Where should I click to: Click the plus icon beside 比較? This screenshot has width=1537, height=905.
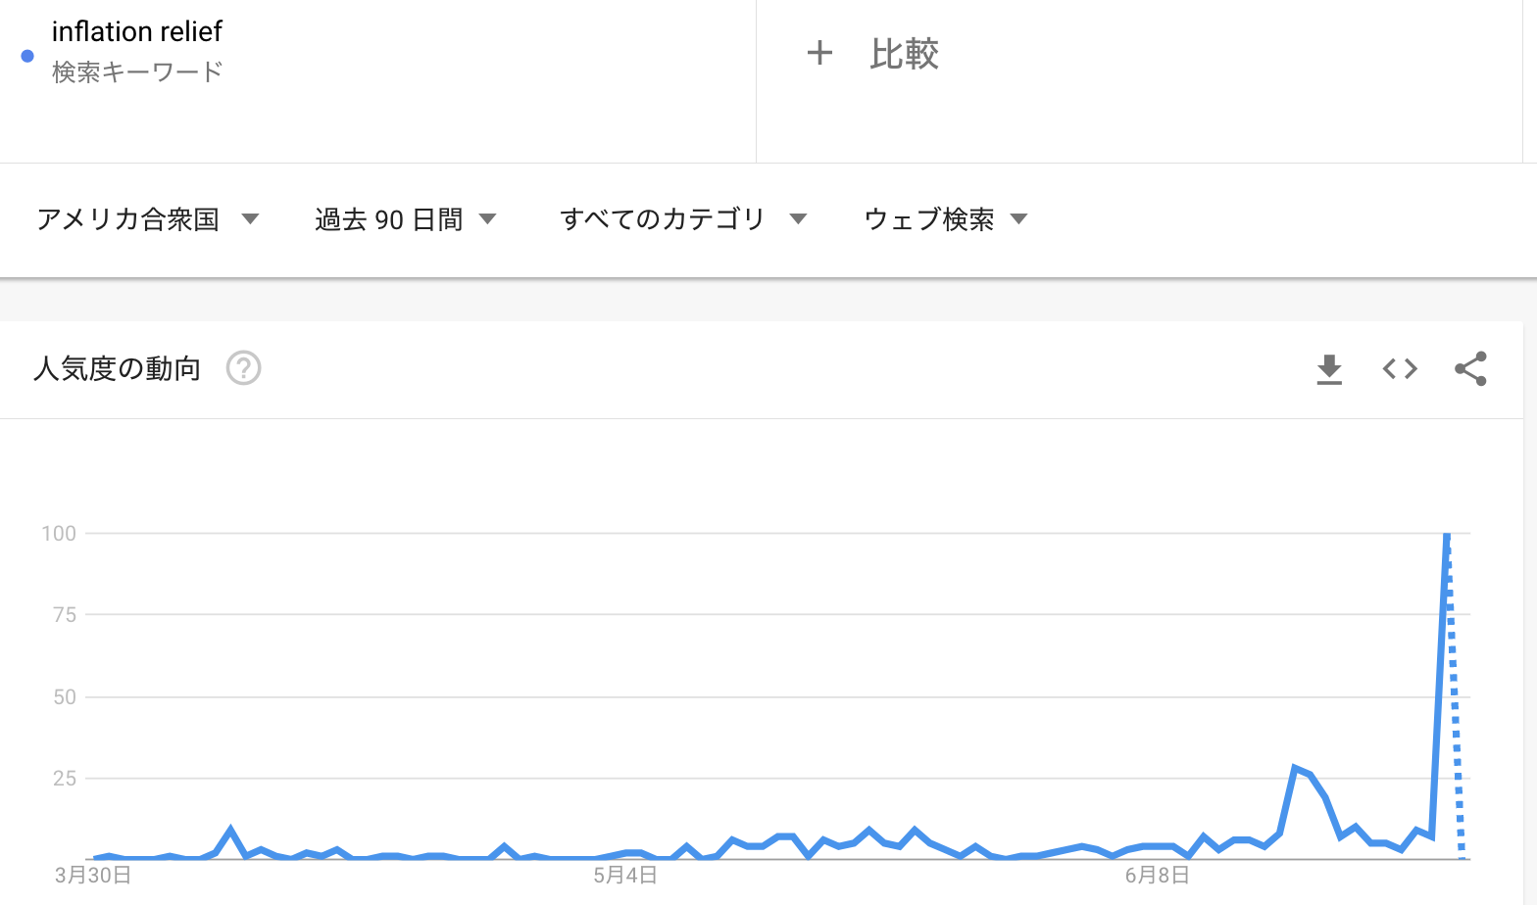click(819, 53)
